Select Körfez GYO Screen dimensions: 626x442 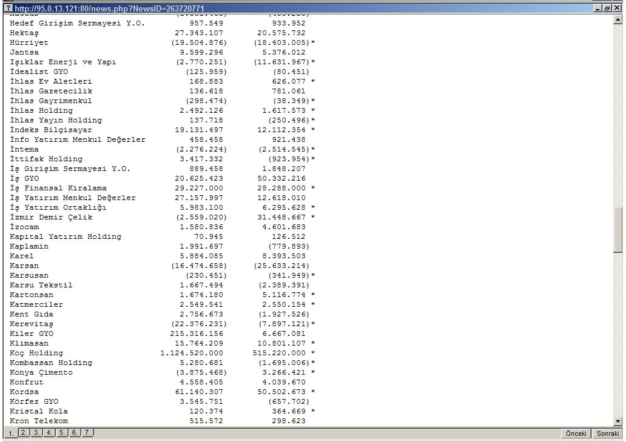pos(34,402)
